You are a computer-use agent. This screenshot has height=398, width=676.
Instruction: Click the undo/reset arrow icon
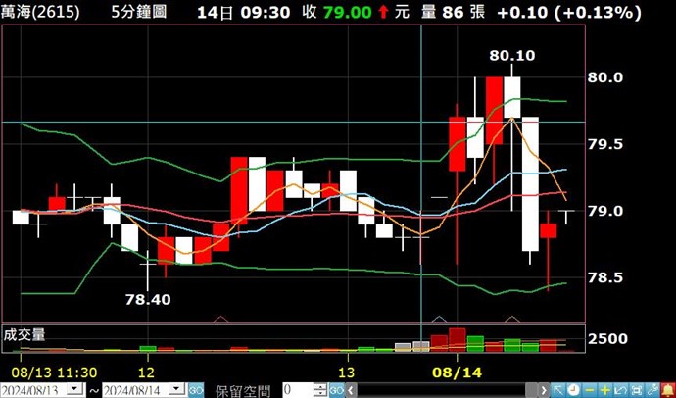point(621,390)
